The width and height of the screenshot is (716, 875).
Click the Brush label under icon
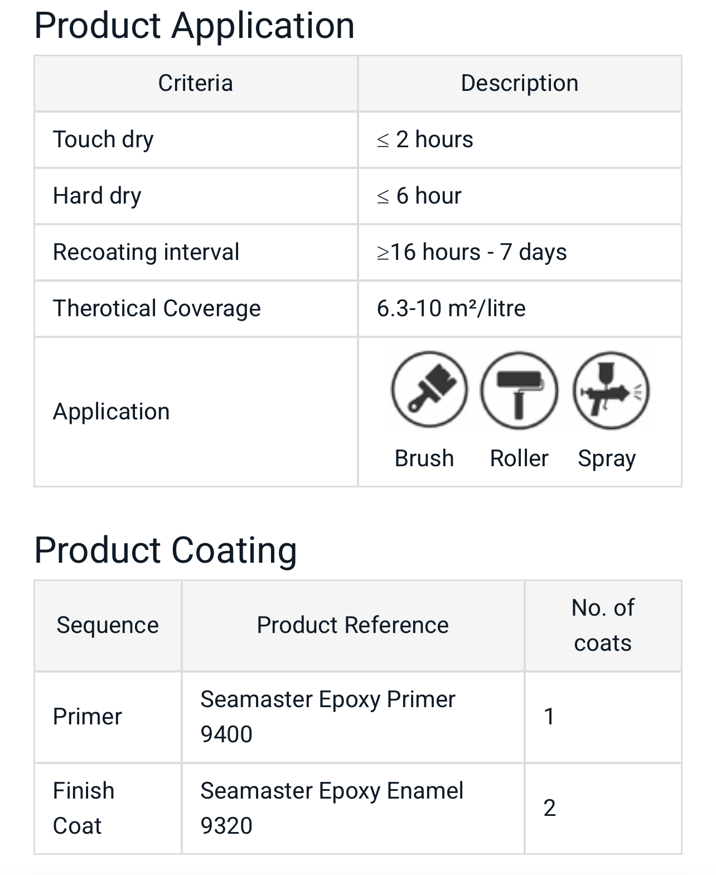[424, 458]
